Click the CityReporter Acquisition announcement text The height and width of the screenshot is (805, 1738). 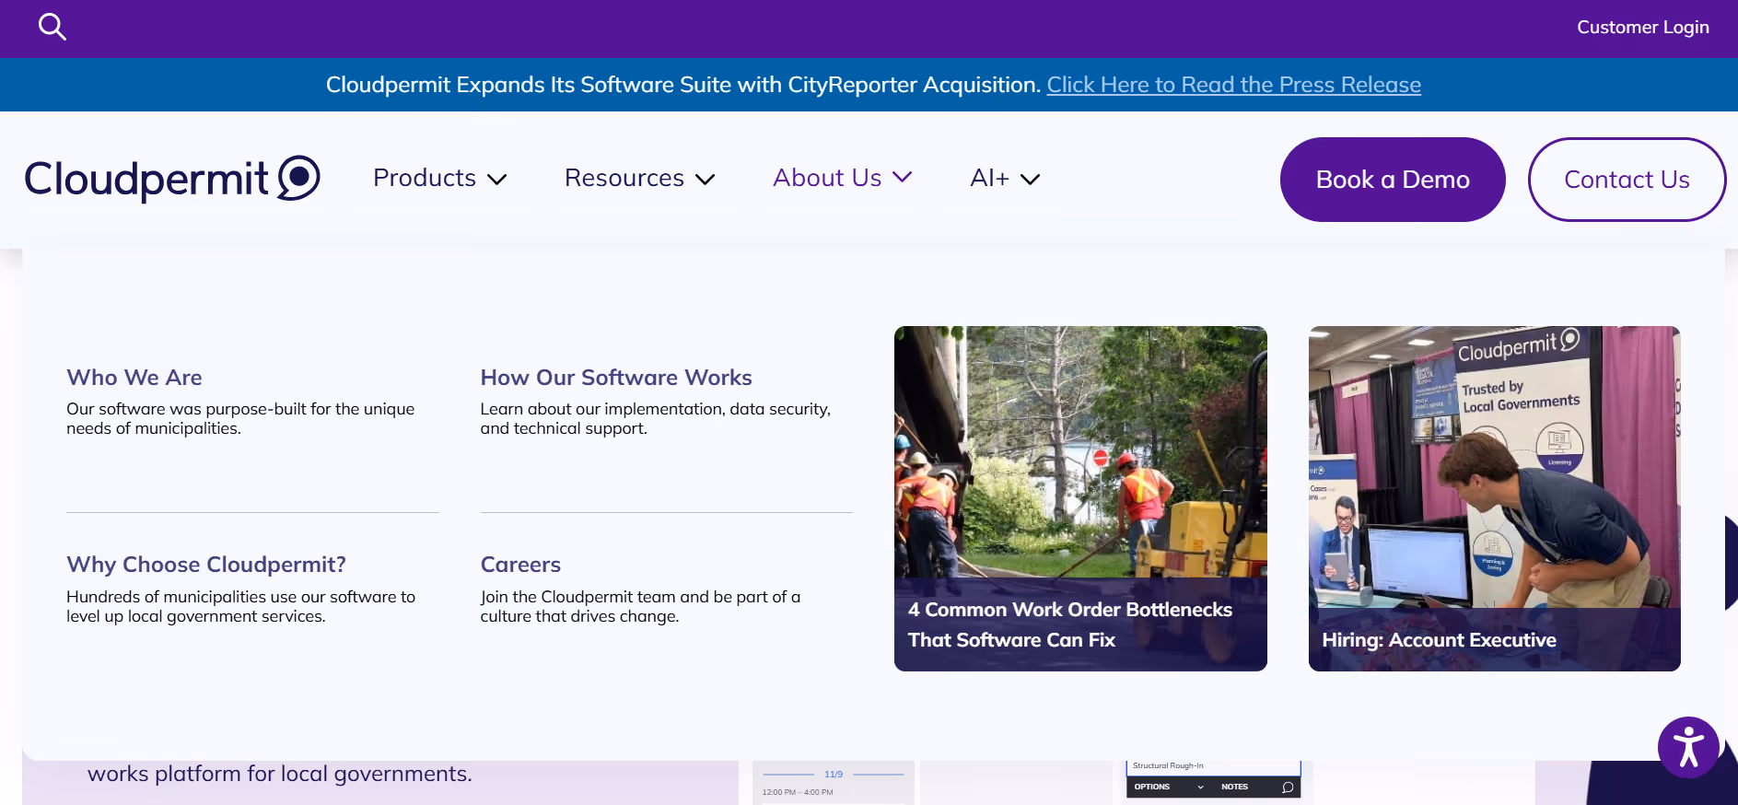(x=684, y=85)
